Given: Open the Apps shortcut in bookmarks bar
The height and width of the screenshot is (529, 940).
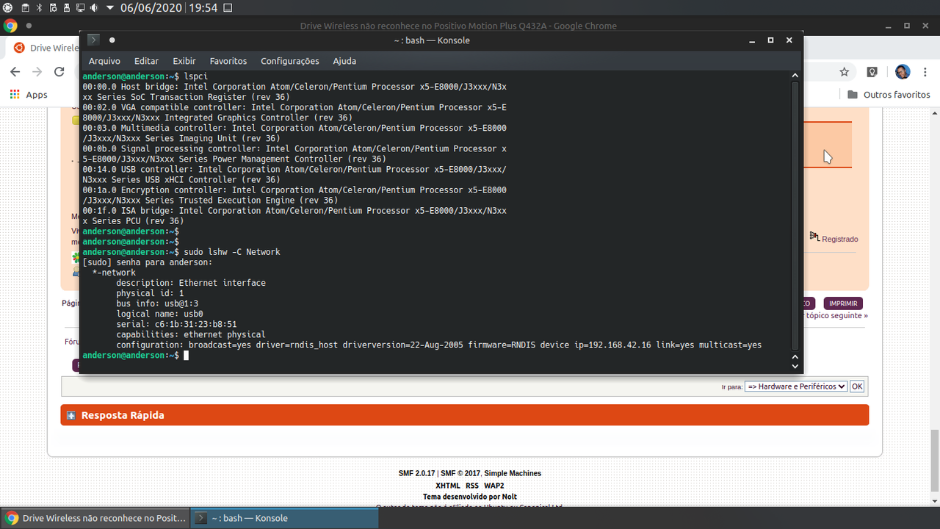Looking at the screenshot, I should click(29, 95).
